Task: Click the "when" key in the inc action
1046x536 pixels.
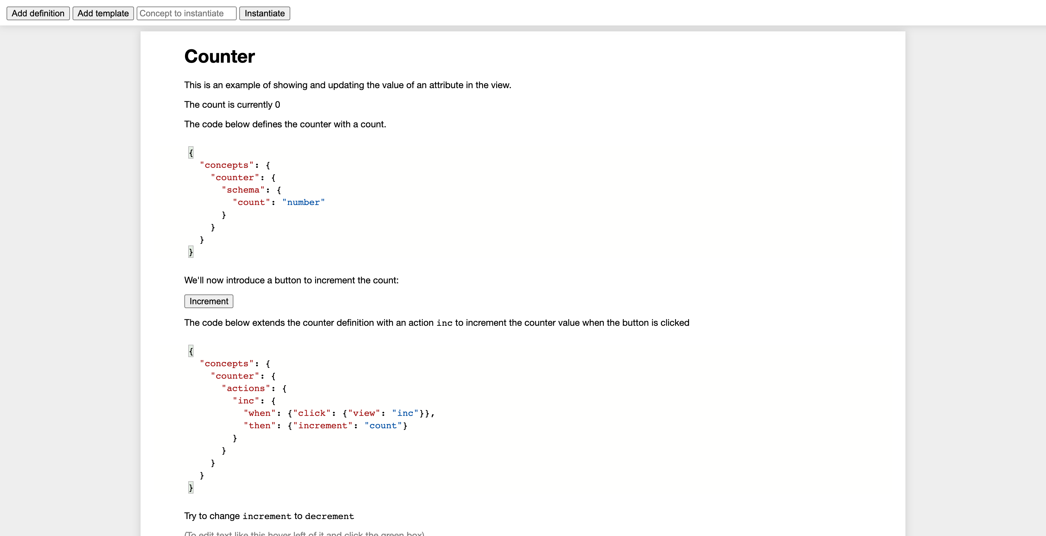Action: 260,413
